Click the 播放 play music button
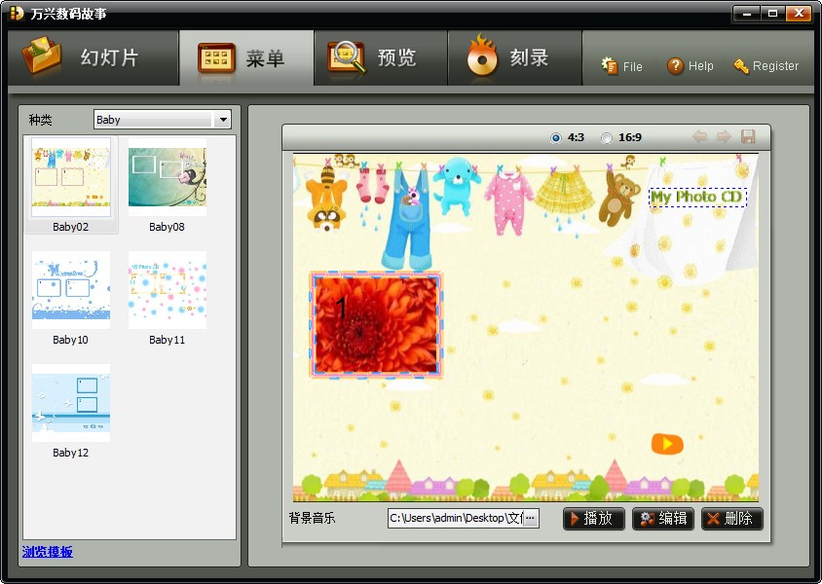Image resolution: width=822 pixels, height=584 pixels. 594,519
